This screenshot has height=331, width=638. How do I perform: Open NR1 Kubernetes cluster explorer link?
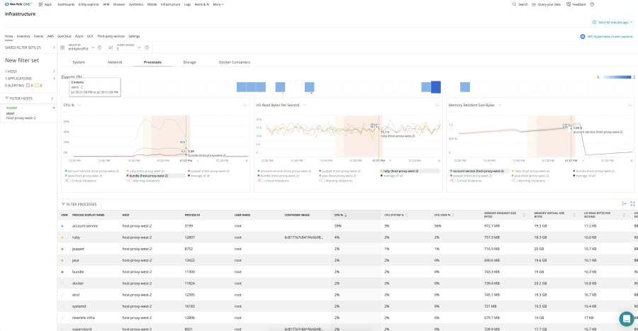point(608,35)
